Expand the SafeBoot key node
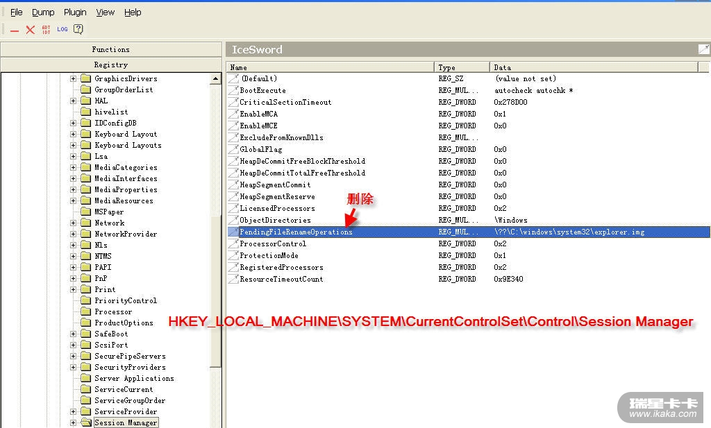This screenshot has width=711, height=428. (74, 334)
